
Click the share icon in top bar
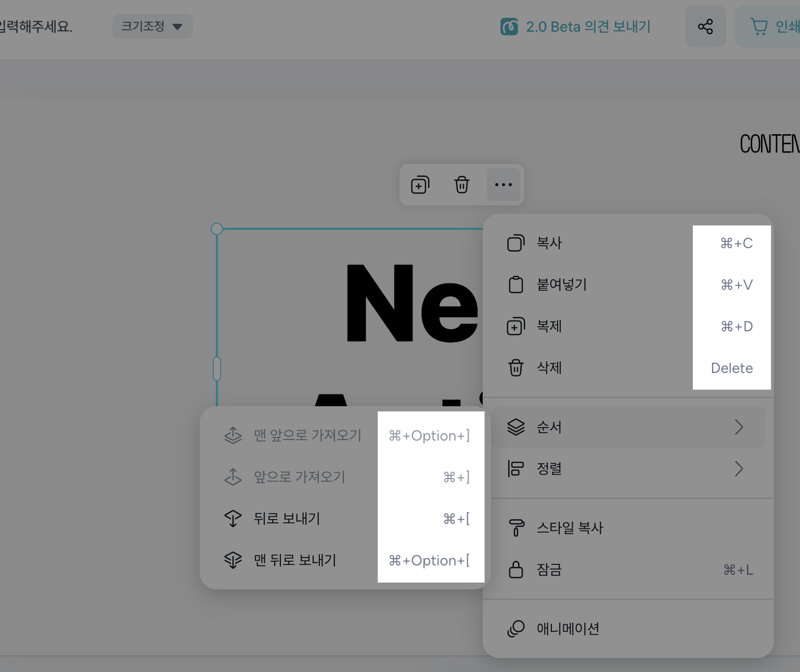(705, 27)
